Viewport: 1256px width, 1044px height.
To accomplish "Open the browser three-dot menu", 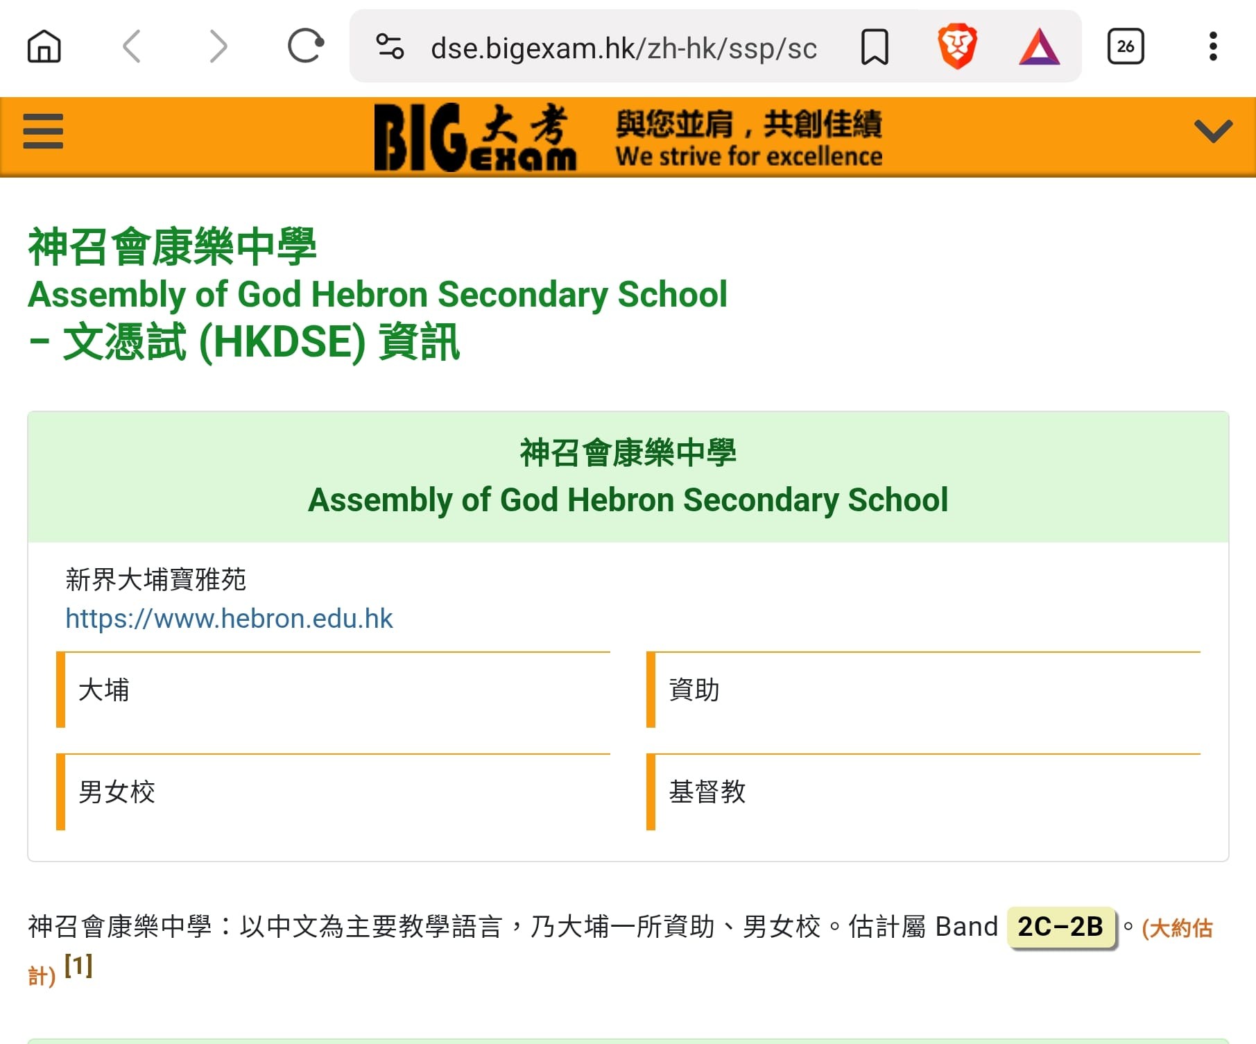I will (x=1212, y=47).
